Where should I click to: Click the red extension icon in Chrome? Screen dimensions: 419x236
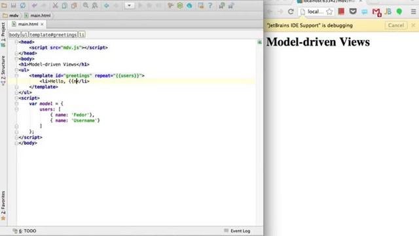[341, 11]
